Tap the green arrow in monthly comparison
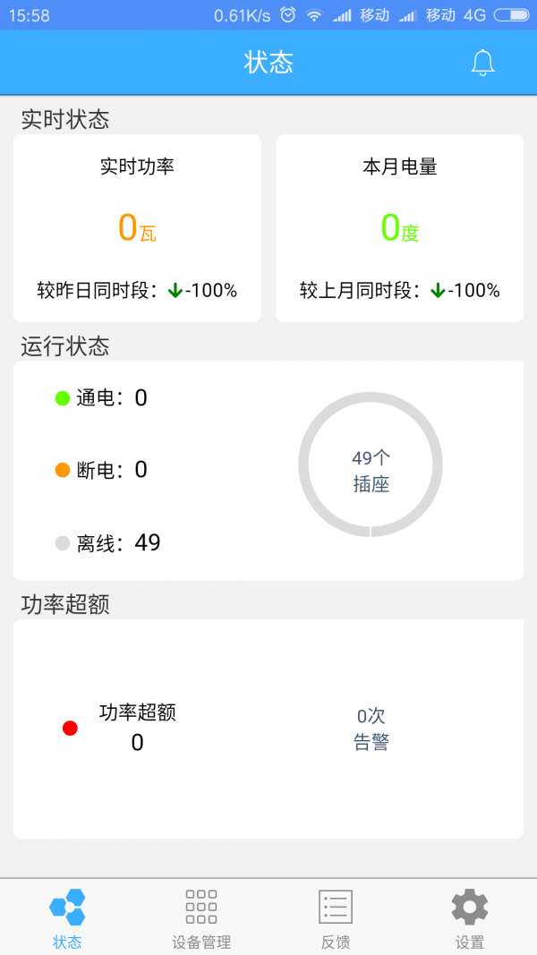This screenshot has height=955, width=537. pyautogui.click(x=438, y=290)
